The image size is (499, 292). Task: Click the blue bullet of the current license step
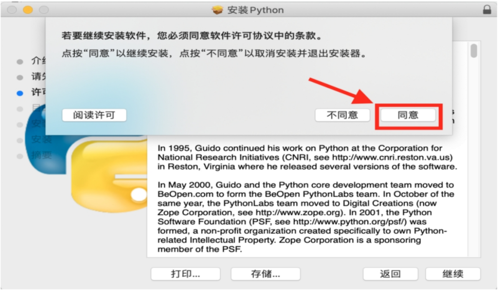20,93
